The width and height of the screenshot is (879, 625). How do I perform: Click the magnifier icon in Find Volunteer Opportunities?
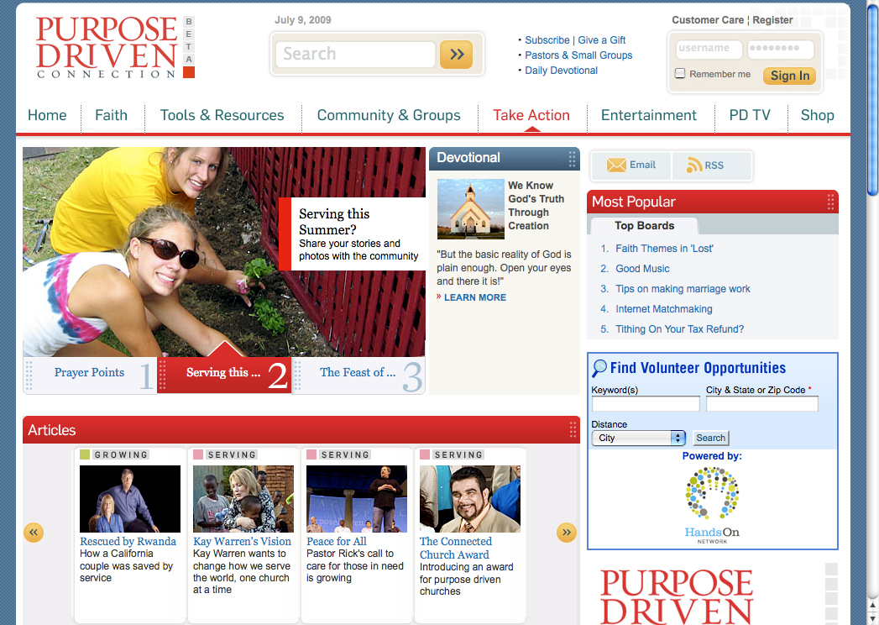click(x=599, y=368)
